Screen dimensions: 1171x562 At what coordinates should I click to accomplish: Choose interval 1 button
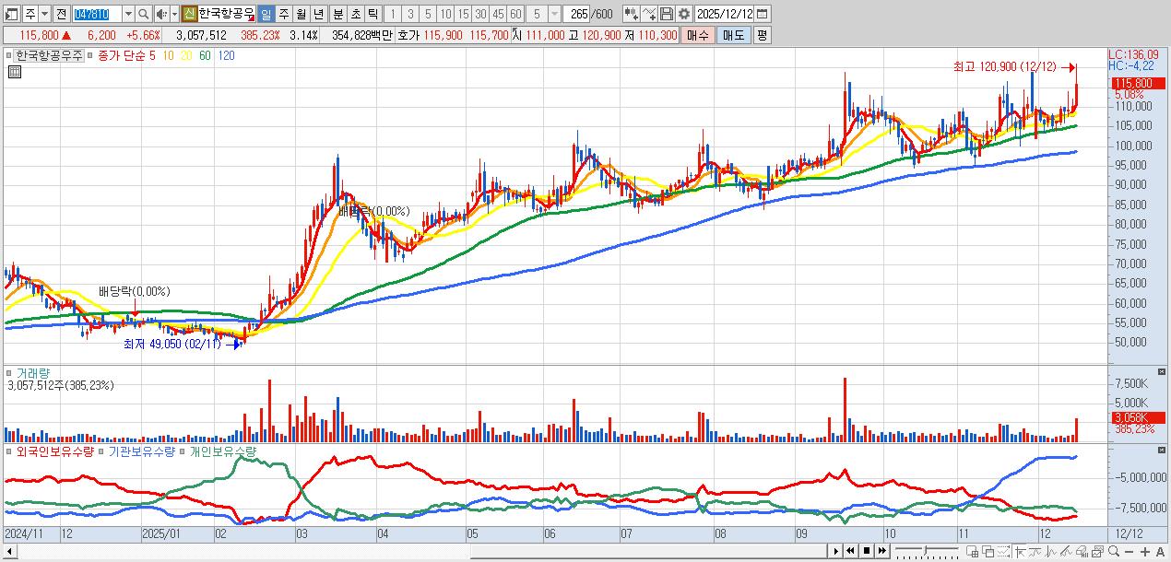393,14
